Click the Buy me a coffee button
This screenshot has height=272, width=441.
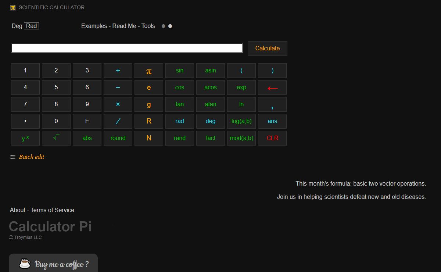[53, 263]
